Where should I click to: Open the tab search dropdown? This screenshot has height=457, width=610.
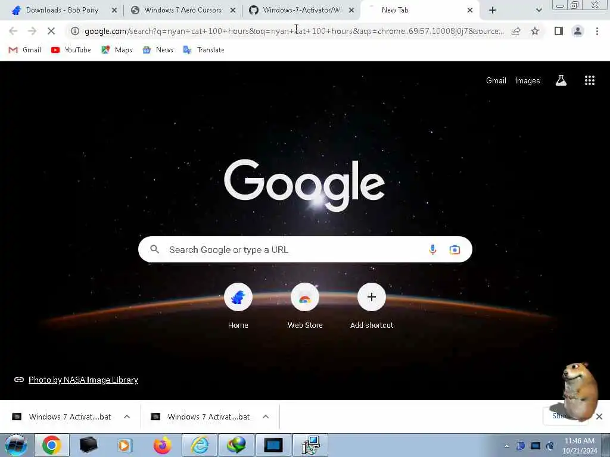point(539,10)
